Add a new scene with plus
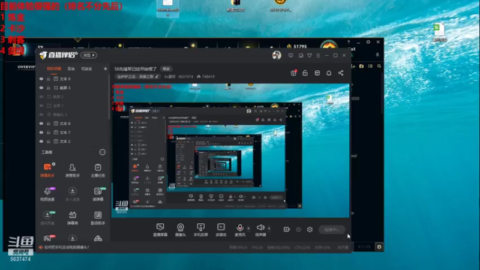Image resolution: width=480 pixels, height=270 pixels. click(106, 69)
